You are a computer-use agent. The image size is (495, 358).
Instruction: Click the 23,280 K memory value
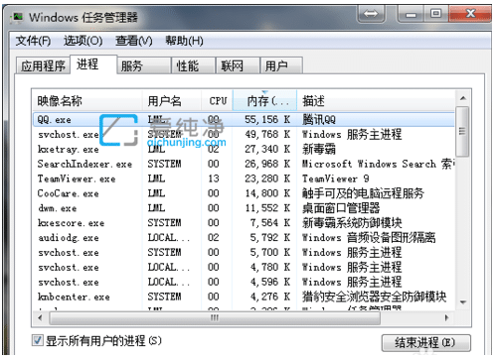point(267,179)
